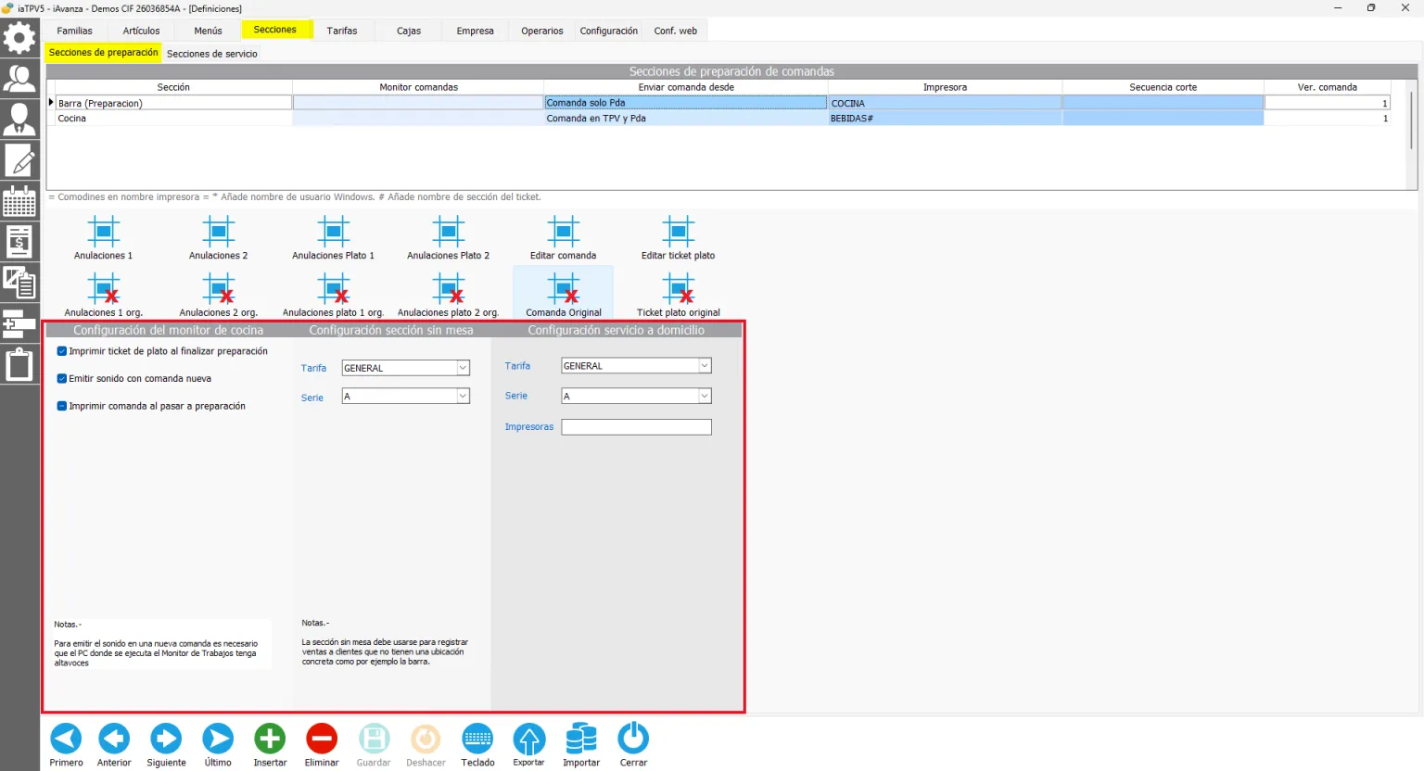Open the two-people customers sidebar icon
Screen dimensions: 1424x771
pos(19,79)
